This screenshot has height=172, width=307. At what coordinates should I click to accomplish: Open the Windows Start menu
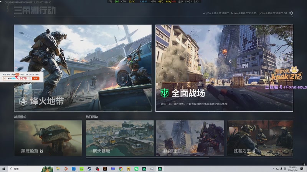click(x=4, y=169)
